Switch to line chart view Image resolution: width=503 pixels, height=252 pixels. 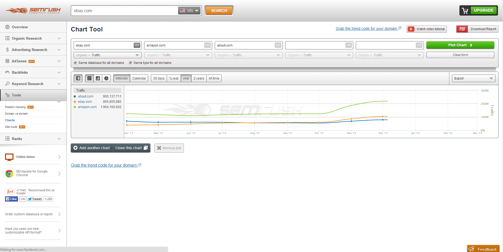(89, 78)
